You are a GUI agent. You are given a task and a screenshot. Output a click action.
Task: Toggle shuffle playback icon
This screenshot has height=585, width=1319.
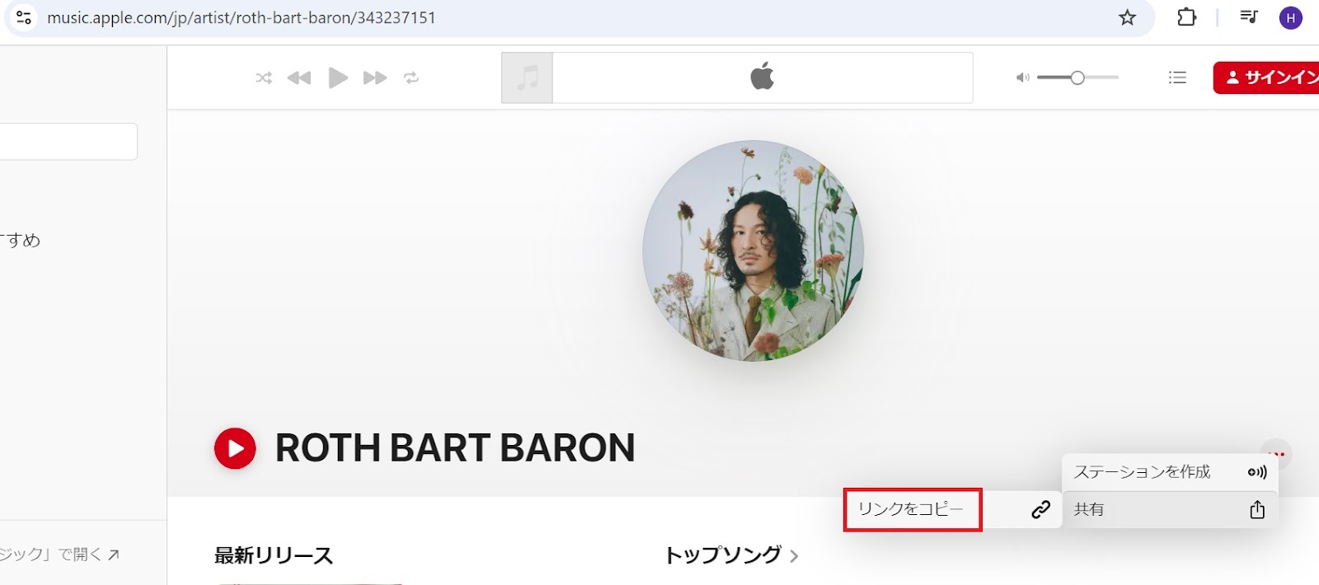[264, 77]
